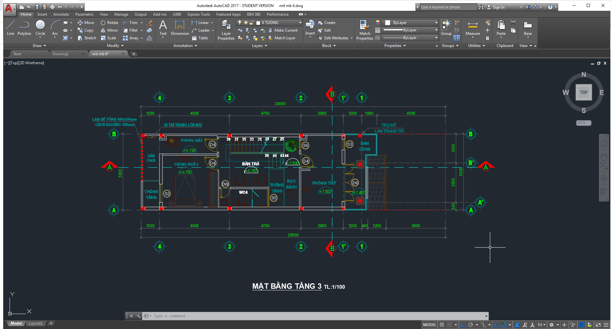The height and width of the screenshot is (329, 611).
Task: Select the Polyline tool
Action: click(x=24, y=28)
